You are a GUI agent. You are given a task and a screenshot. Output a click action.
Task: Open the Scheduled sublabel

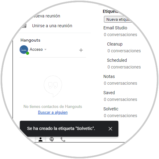117,60
